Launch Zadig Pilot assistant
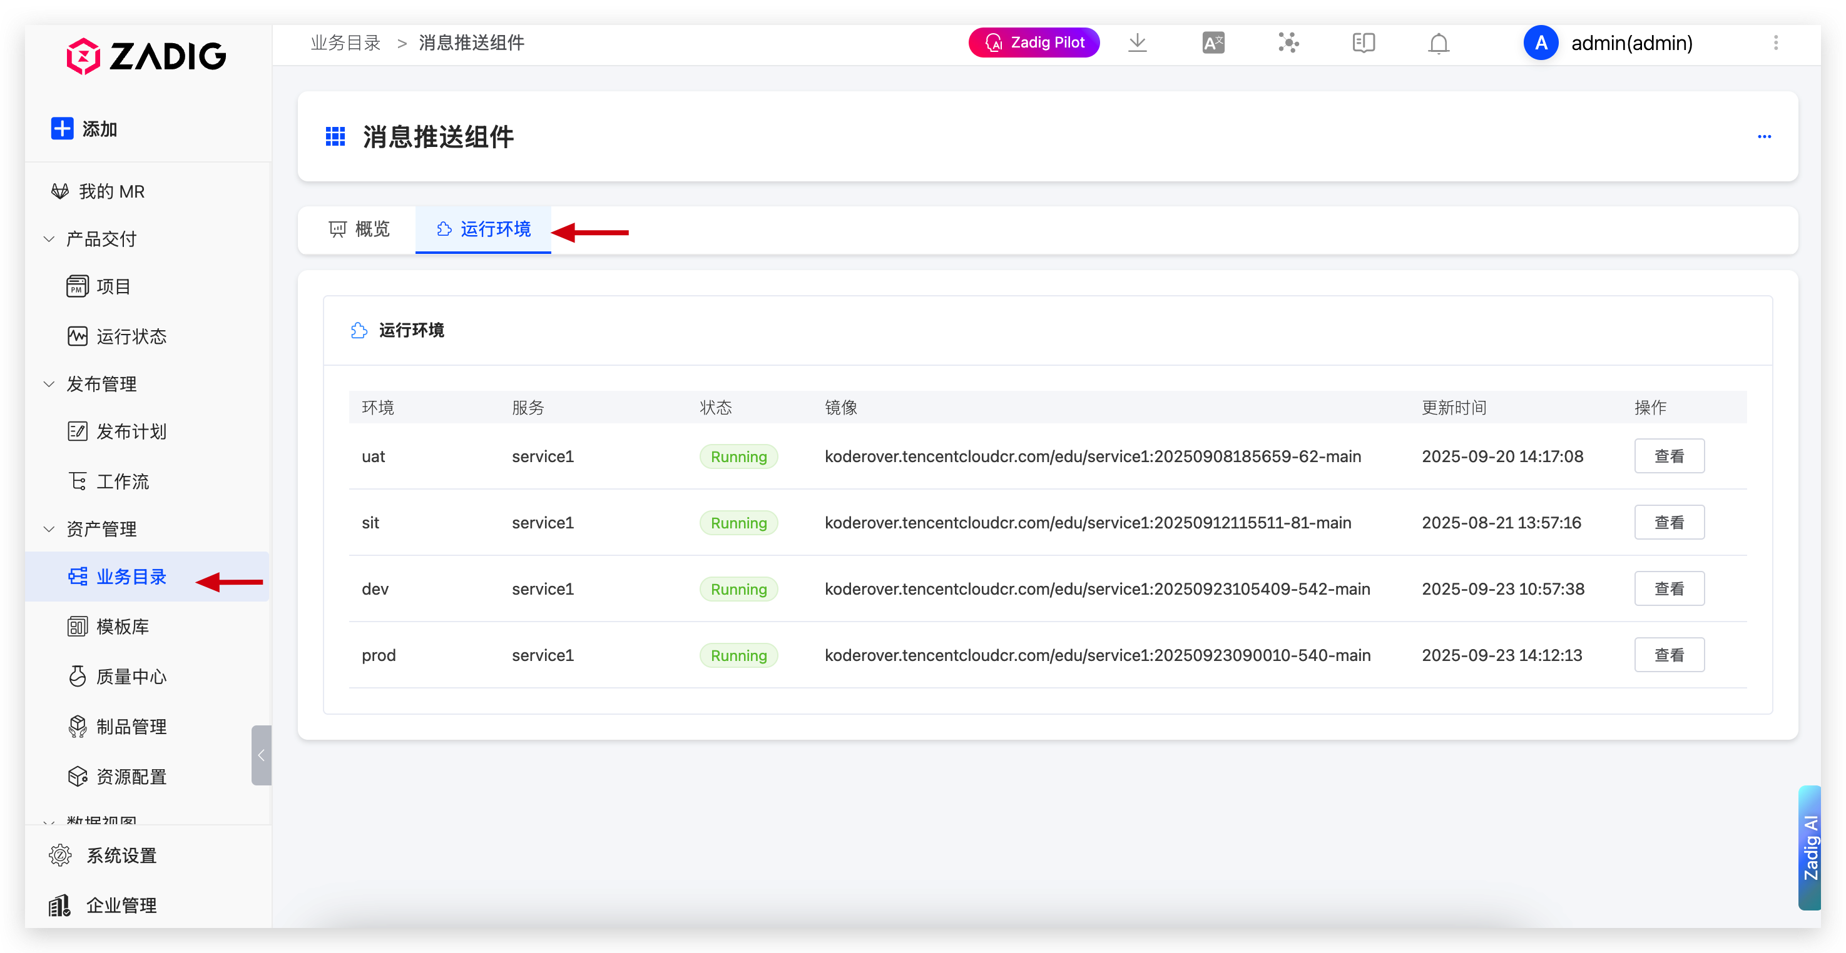The image size is (1846, 953). (x=1033, y=43)
